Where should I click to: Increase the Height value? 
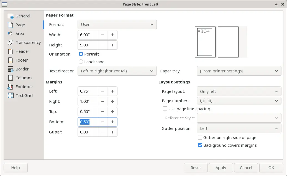112,45
